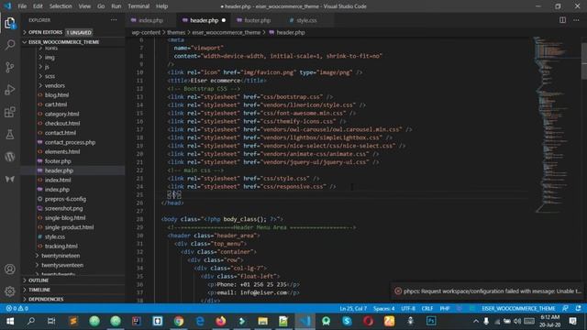Open the Search view in activity bar
Viewport: 587px width, 330px height.
(x=10, y=45)
